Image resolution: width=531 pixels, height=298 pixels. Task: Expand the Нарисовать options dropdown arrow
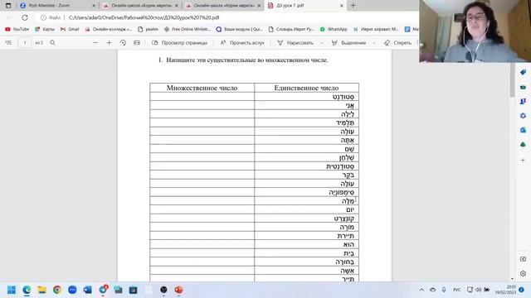pyautogui.click(x=321, y=43)
